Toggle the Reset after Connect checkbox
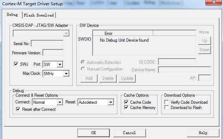The width and height of the screenshot is (223, 139). tap(18, 109)
